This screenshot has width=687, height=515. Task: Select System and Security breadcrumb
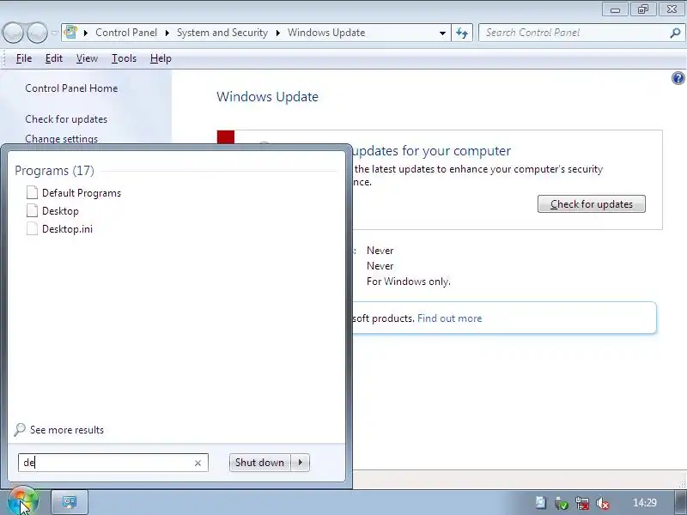point(222,33)
